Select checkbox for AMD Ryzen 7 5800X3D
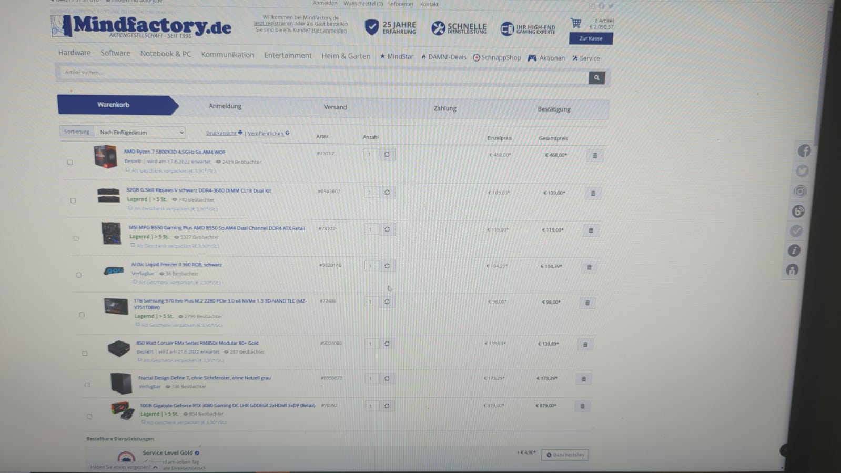Screen dimensions: 841x473 (x=70, y=163)
